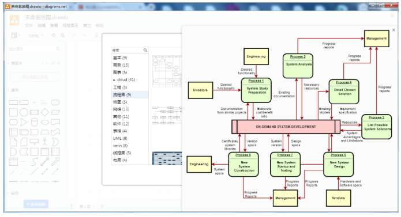Select the hexagon shape in sidebar

click(13, 122)
